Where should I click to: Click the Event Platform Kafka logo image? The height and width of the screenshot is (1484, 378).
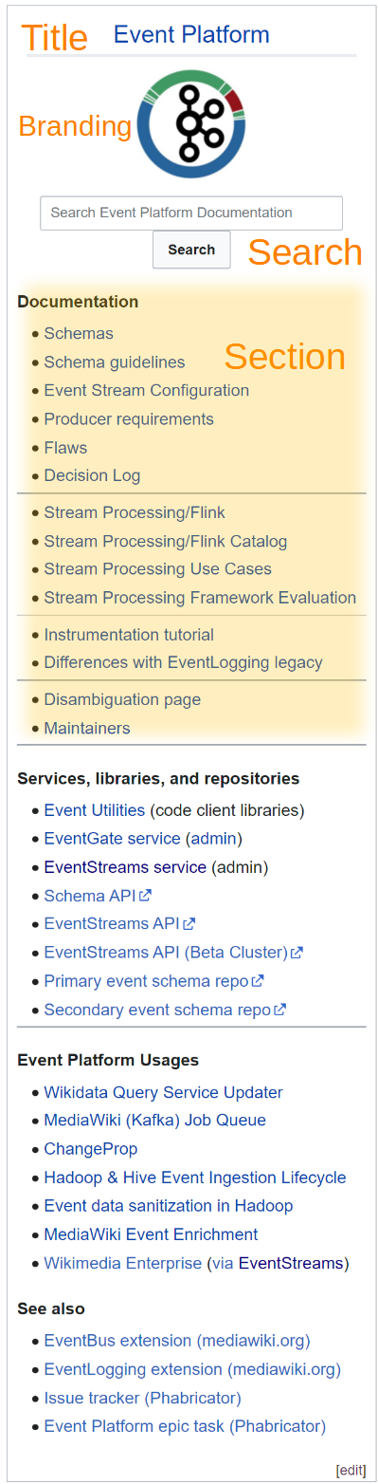190,125
